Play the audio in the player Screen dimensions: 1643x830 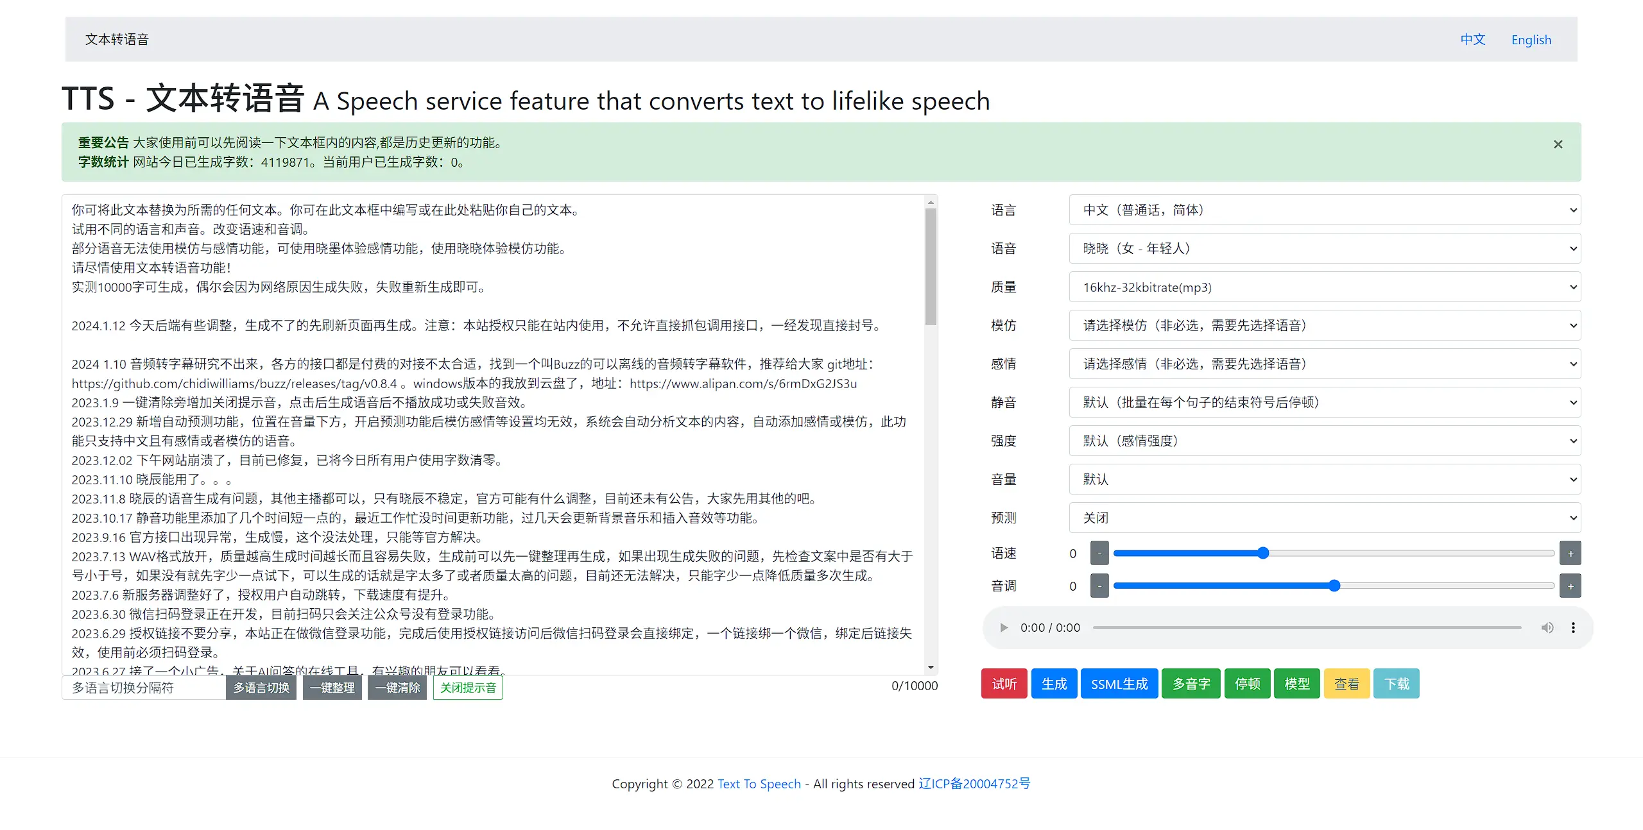(1004, 627)
